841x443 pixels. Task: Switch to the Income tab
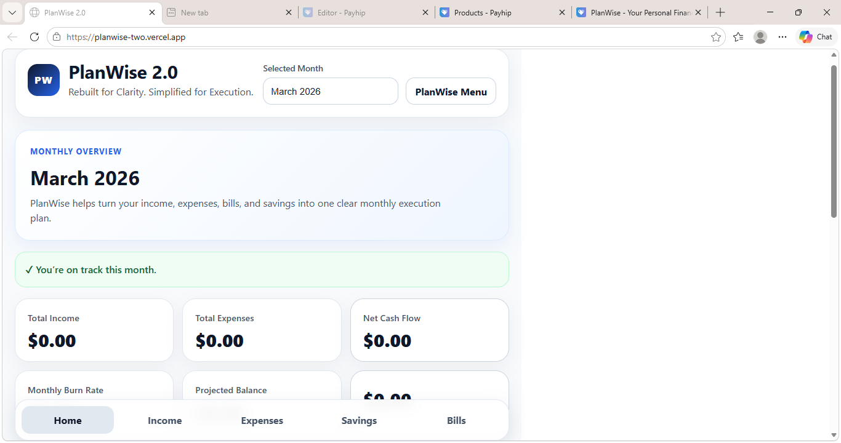(164, 421)
